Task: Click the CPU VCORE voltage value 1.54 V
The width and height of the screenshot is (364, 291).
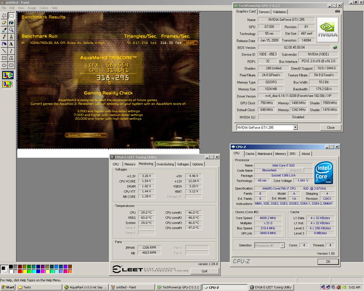Action: pyautogui.click(x=146, y=181)
